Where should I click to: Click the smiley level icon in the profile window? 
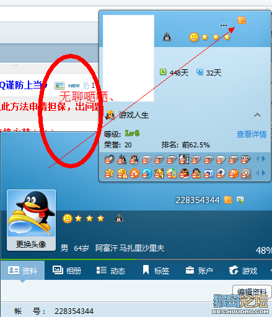68,219
